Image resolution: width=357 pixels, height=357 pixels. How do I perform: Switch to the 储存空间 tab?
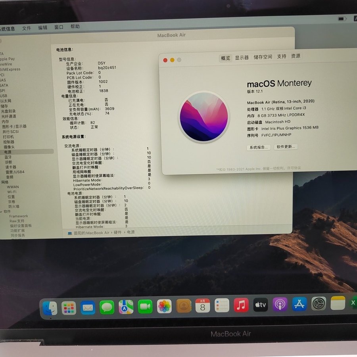tap(263, 57)
